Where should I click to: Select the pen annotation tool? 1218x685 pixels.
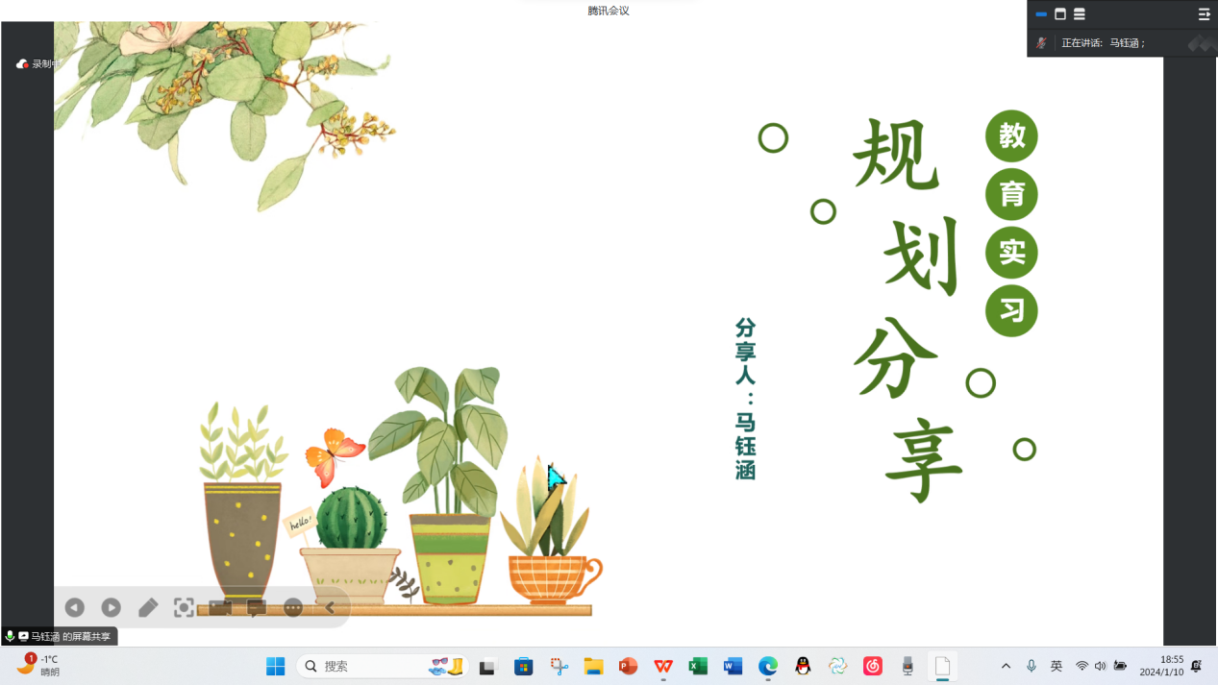148,607
